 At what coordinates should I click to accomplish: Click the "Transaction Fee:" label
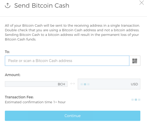point(19,97)
